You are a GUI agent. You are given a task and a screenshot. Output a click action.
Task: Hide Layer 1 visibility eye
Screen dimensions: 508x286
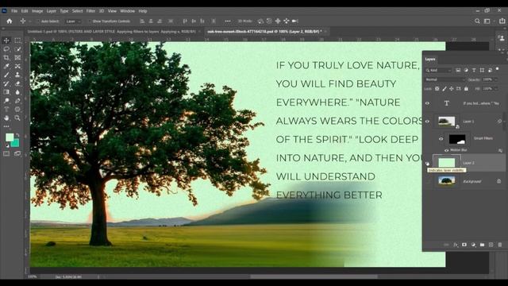(427, 122)
